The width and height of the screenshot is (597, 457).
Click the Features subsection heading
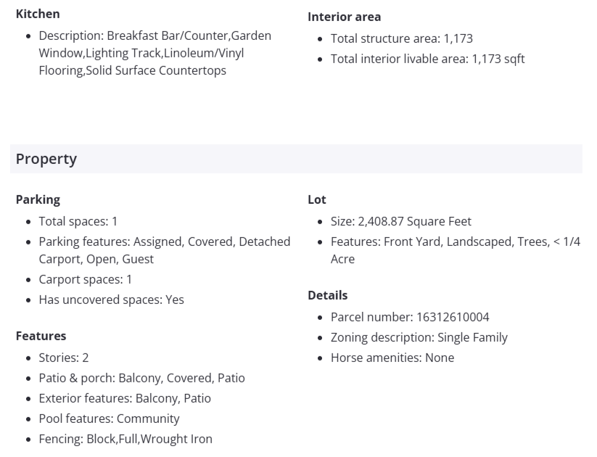pos(41,336)
